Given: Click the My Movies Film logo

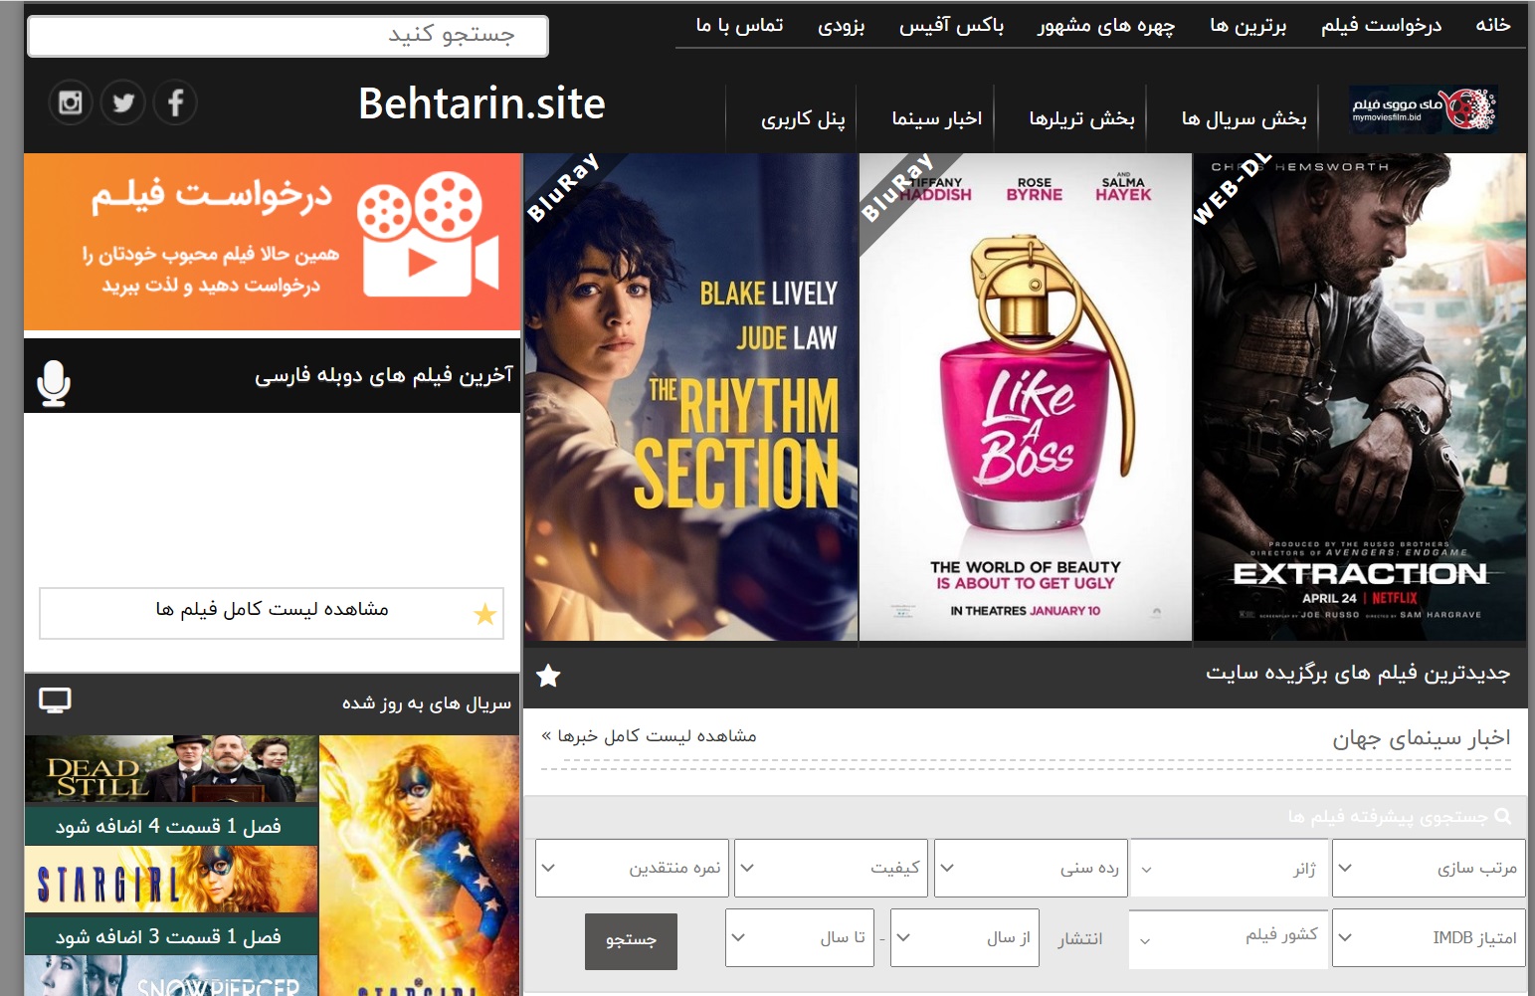Looking at the screenshot, I should tap(1424, 109).
